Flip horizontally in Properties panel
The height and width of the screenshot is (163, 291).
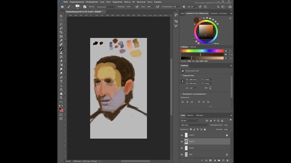(206, 88)
